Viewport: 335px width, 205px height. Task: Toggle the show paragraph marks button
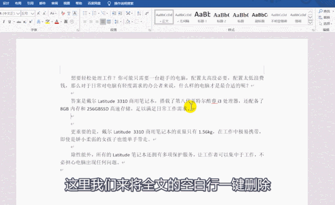[x=147, y=14]
